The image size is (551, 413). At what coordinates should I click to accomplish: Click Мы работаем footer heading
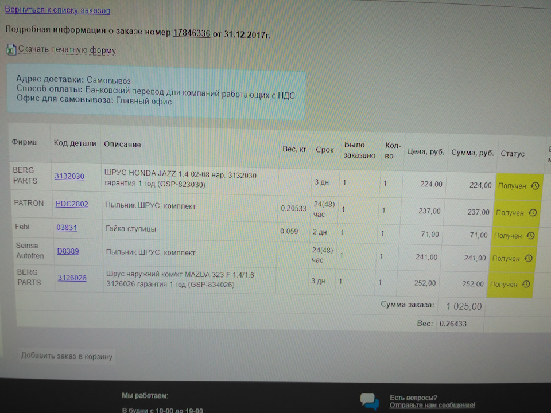pos(145,395)
